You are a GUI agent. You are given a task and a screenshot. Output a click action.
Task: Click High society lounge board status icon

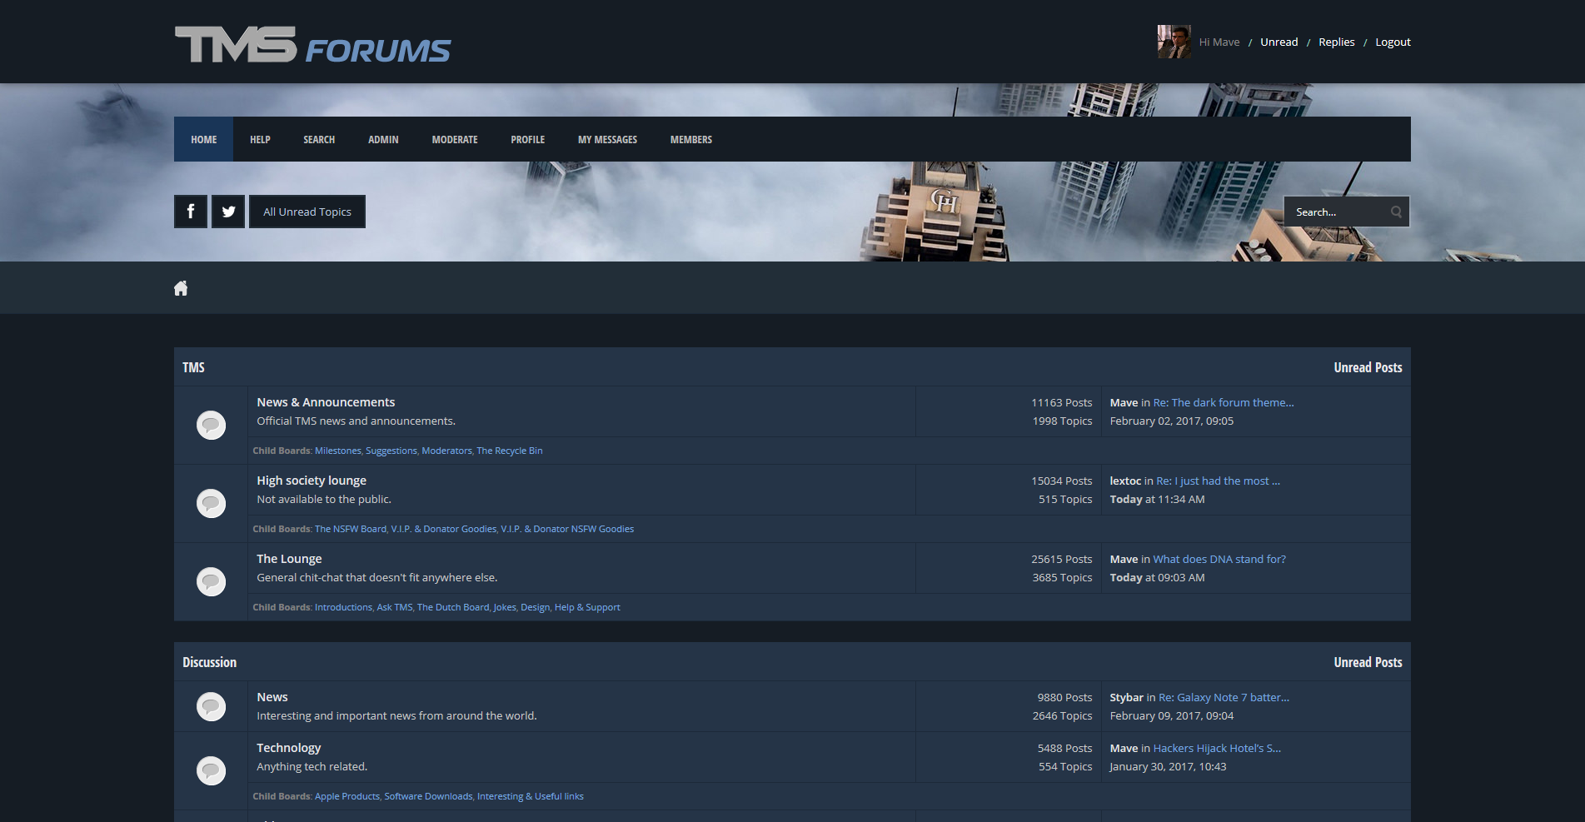[x=211, y=503]
